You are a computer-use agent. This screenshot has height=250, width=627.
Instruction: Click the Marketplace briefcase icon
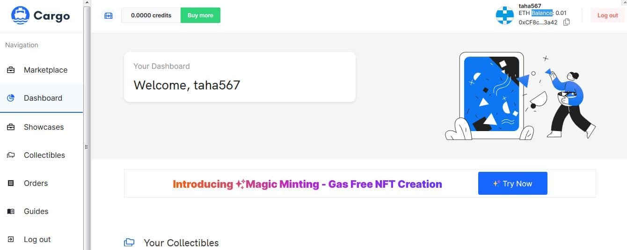11,70
